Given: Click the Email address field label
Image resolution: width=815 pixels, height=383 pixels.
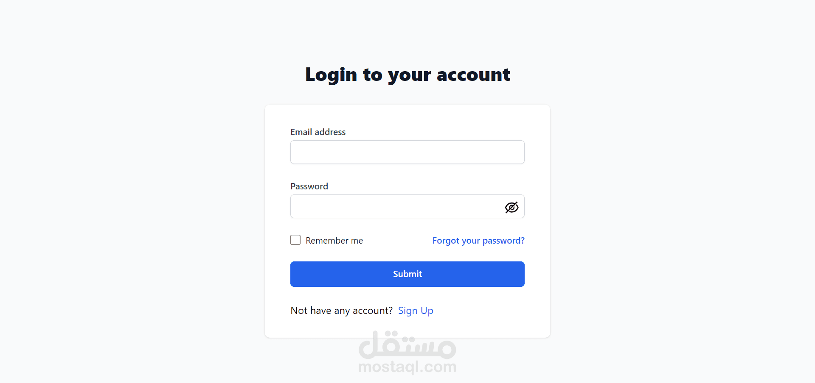Looking at the screenshot, I should pos(318,132).
